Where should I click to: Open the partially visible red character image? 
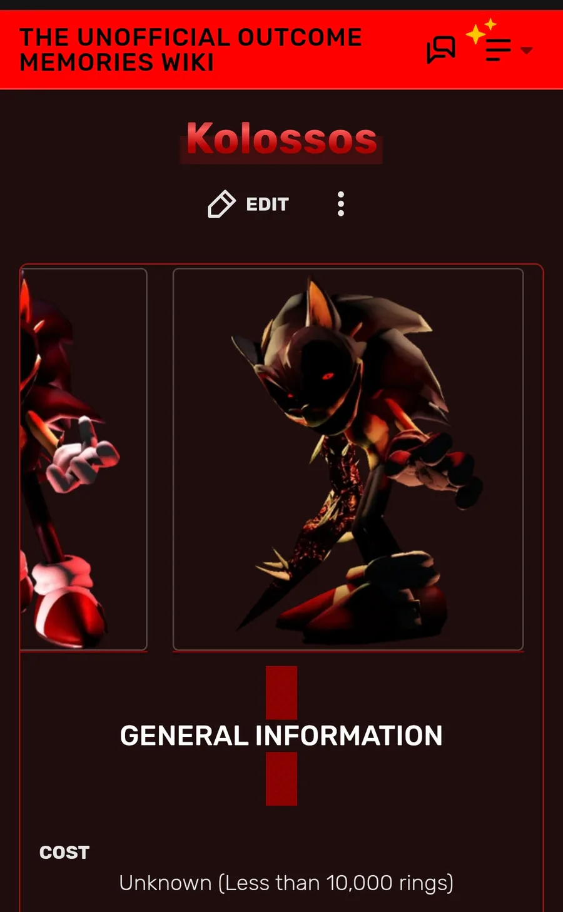[x=83, y=460]
